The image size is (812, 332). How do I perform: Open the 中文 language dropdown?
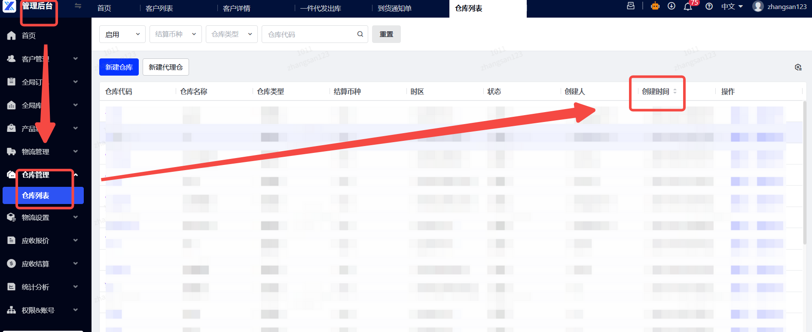pos(732,6)
